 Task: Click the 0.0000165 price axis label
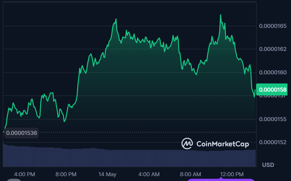(x=273, y=26)
